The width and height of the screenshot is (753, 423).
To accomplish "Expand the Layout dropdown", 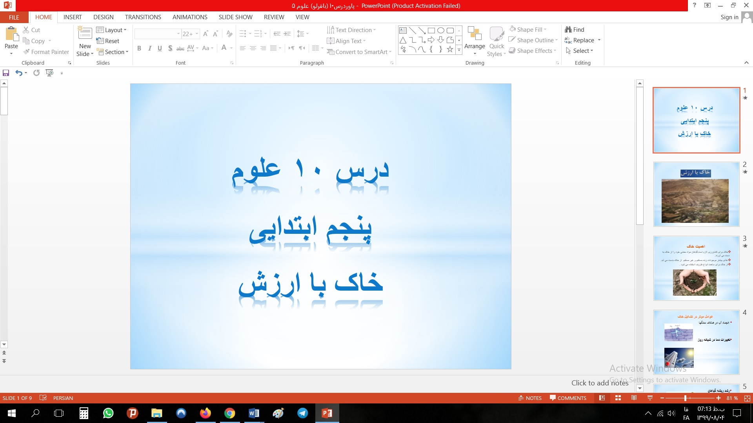I will (112, 30).
